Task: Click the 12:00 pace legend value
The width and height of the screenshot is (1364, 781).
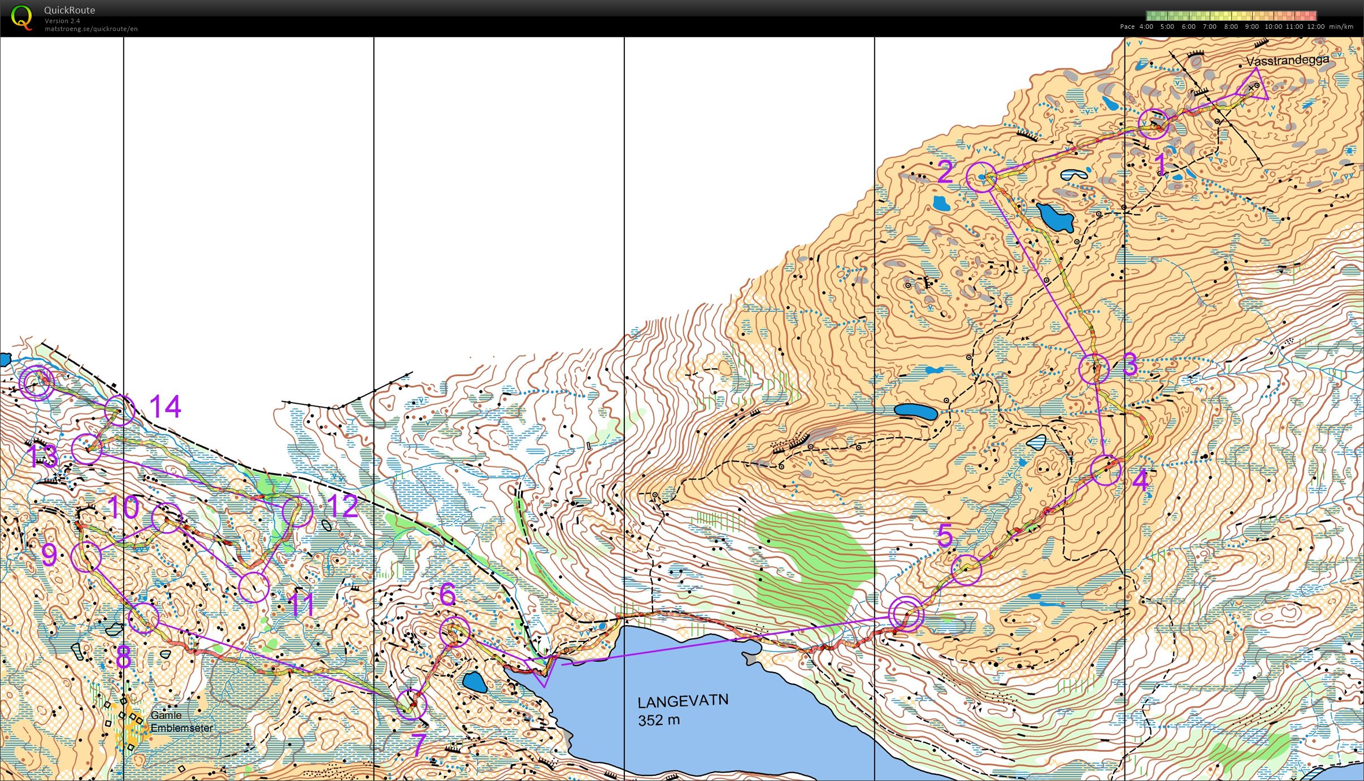Action: coord(1315,27)
